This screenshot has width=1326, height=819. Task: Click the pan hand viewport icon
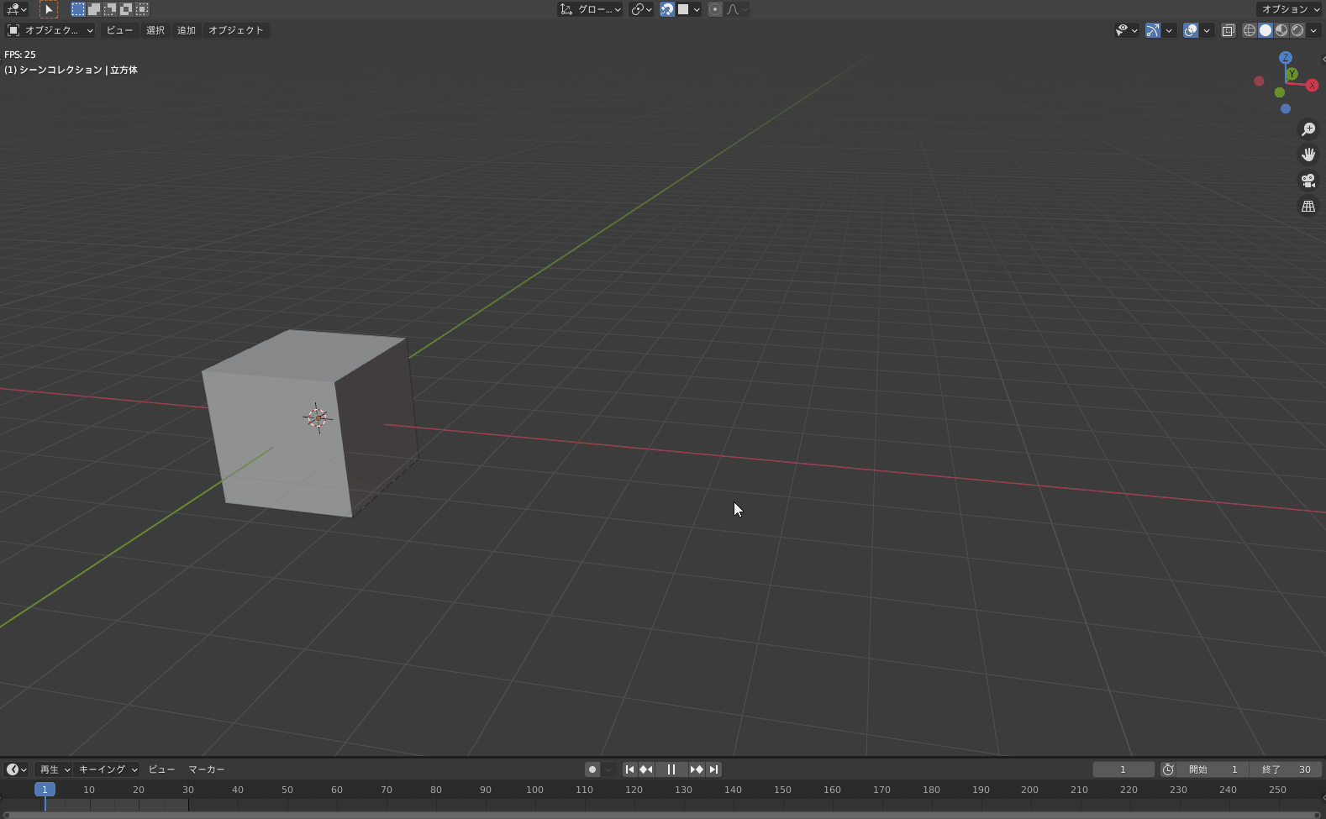(1308, 155)
